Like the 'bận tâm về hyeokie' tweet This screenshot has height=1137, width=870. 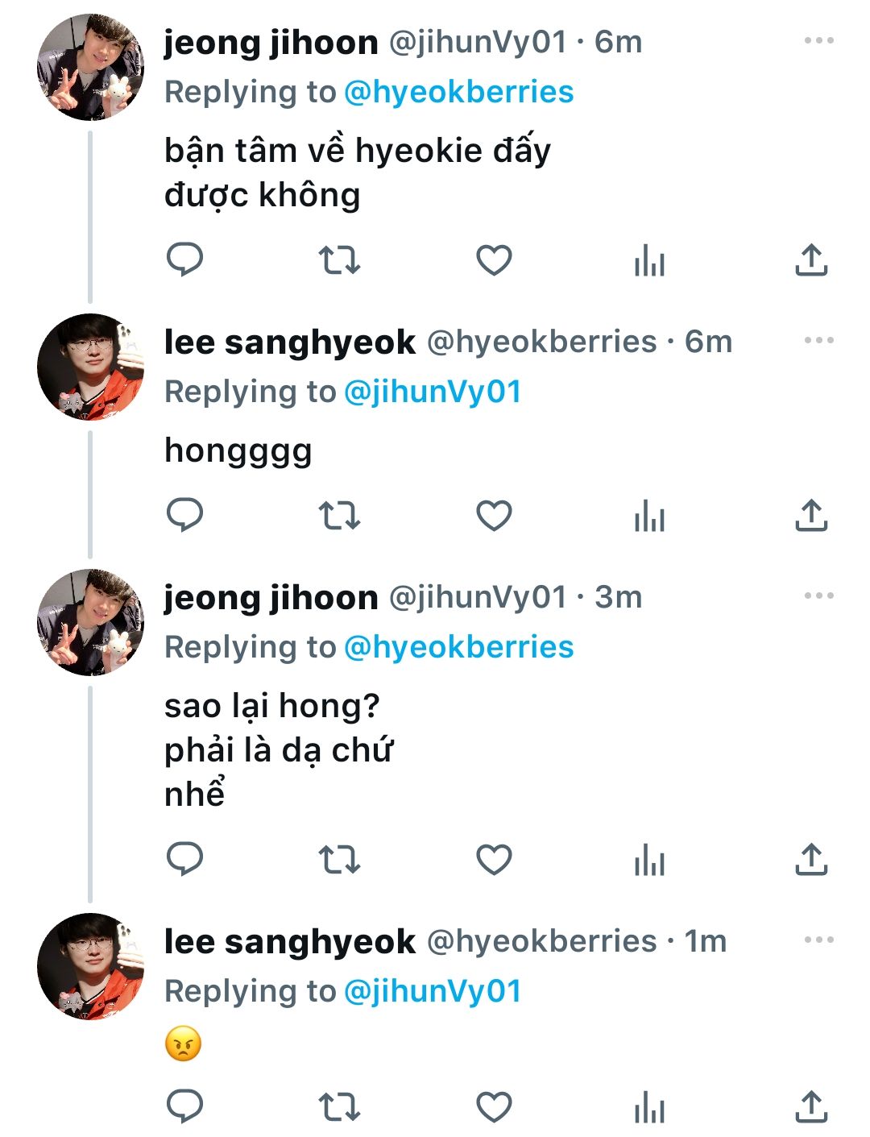click(494, 260)
